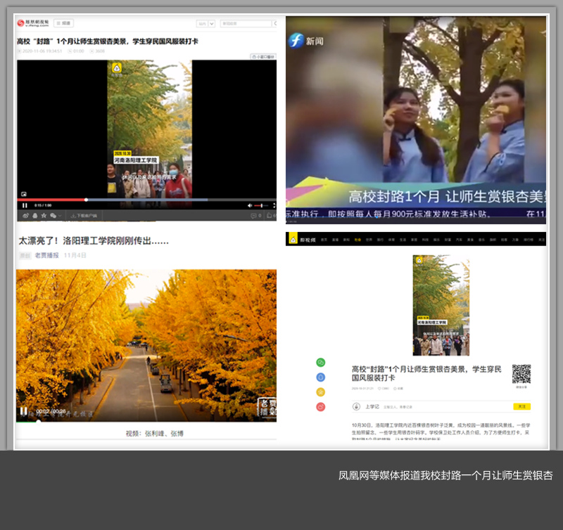This screenshot has height=530, width=563.
Task: Click the blue QQ share circle icon
Action: 321,377
